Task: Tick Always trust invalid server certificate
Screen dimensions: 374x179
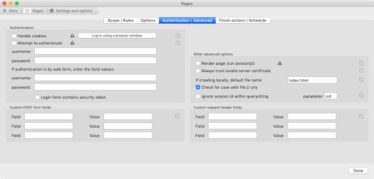Action: click(x=198, y=71)
